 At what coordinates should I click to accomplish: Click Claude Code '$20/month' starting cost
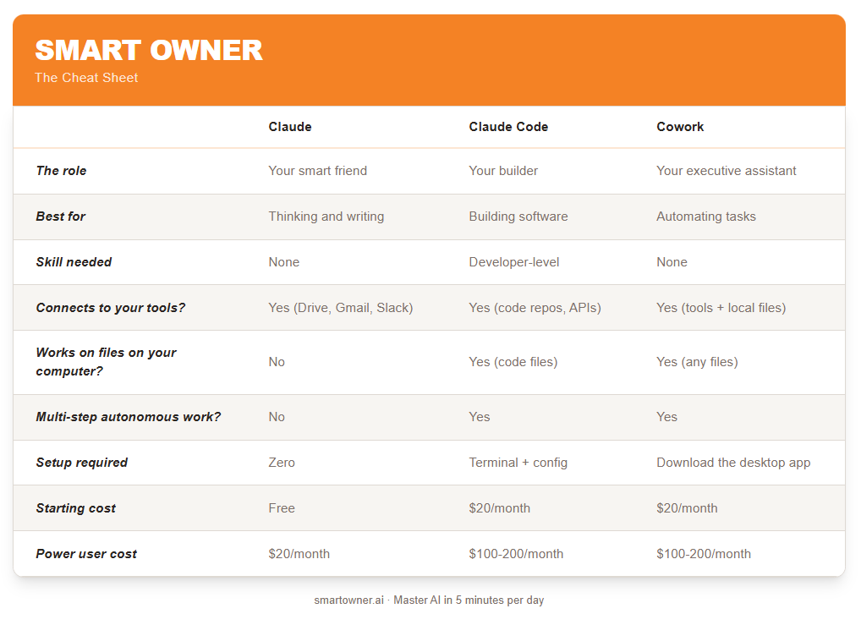tap(499, 508)
